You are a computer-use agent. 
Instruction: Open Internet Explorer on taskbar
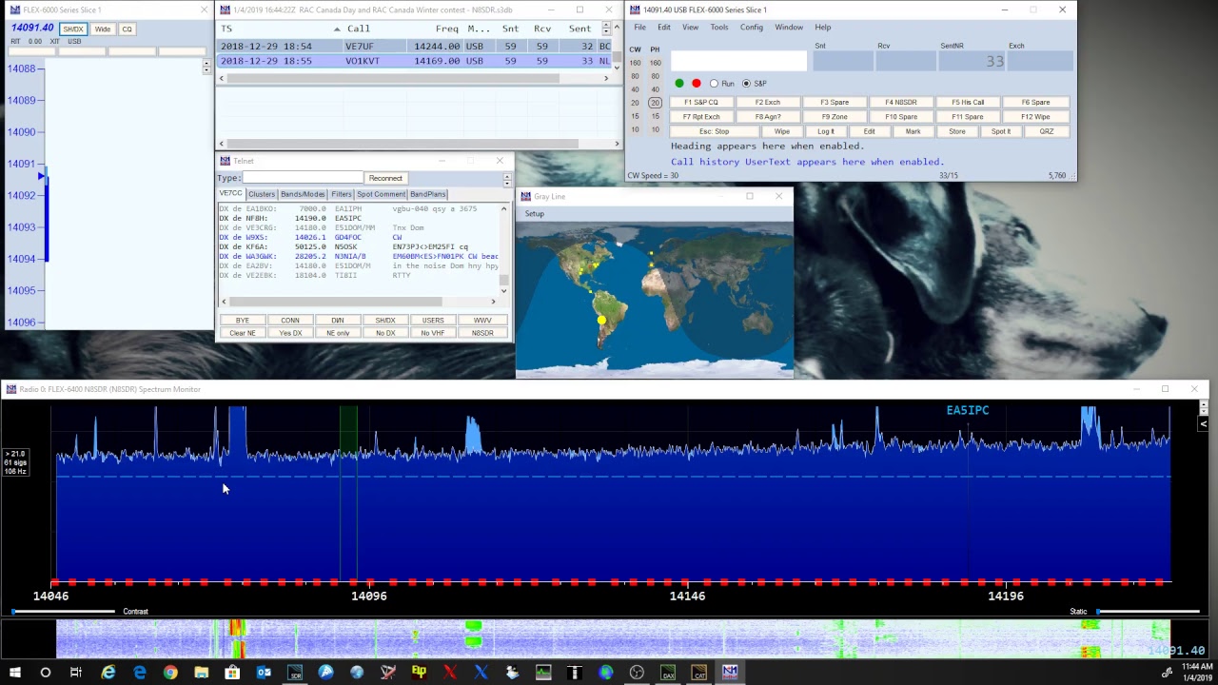tap(108, 673)
